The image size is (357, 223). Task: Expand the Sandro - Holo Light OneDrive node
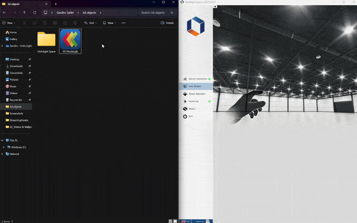(2, 46)
